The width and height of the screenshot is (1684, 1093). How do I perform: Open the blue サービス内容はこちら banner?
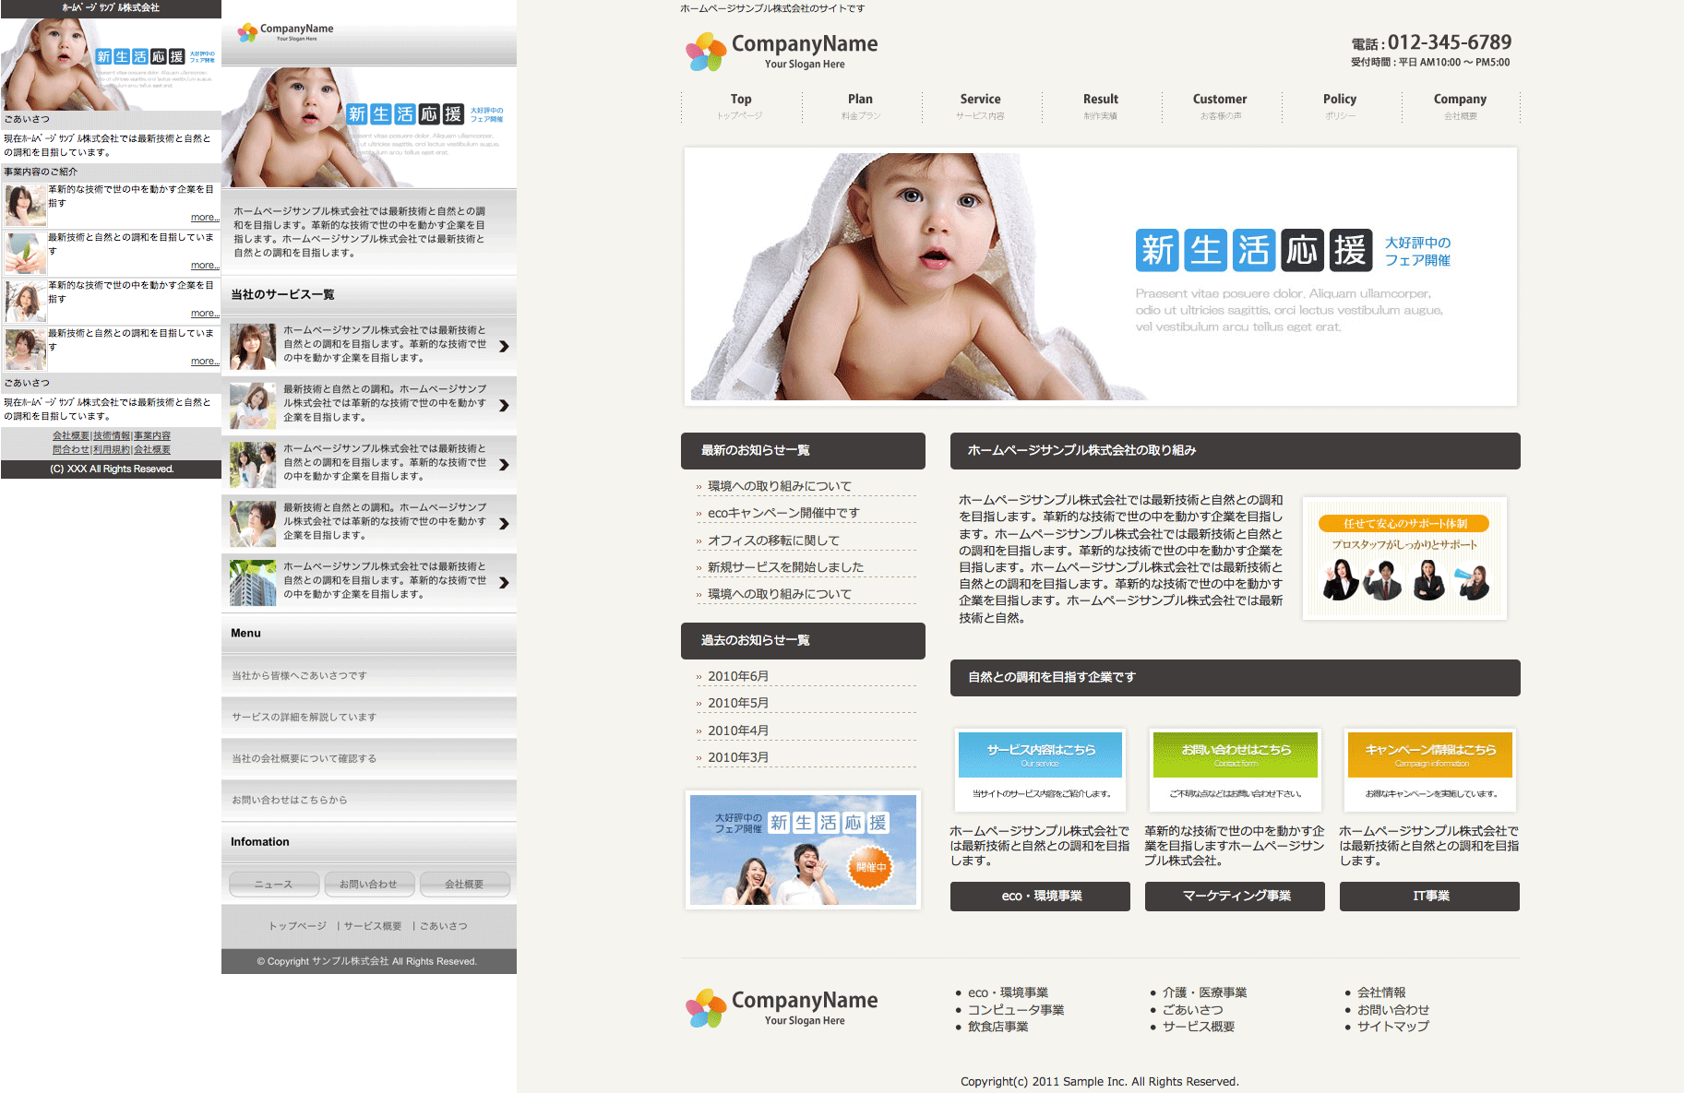(1040, 754)
